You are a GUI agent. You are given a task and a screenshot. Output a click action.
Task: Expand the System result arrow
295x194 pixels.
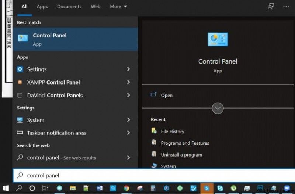128,120
